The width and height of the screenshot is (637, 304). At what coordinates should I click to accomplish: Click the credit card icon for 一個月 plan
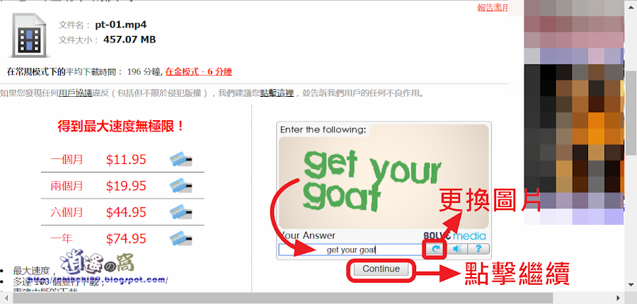180,159
